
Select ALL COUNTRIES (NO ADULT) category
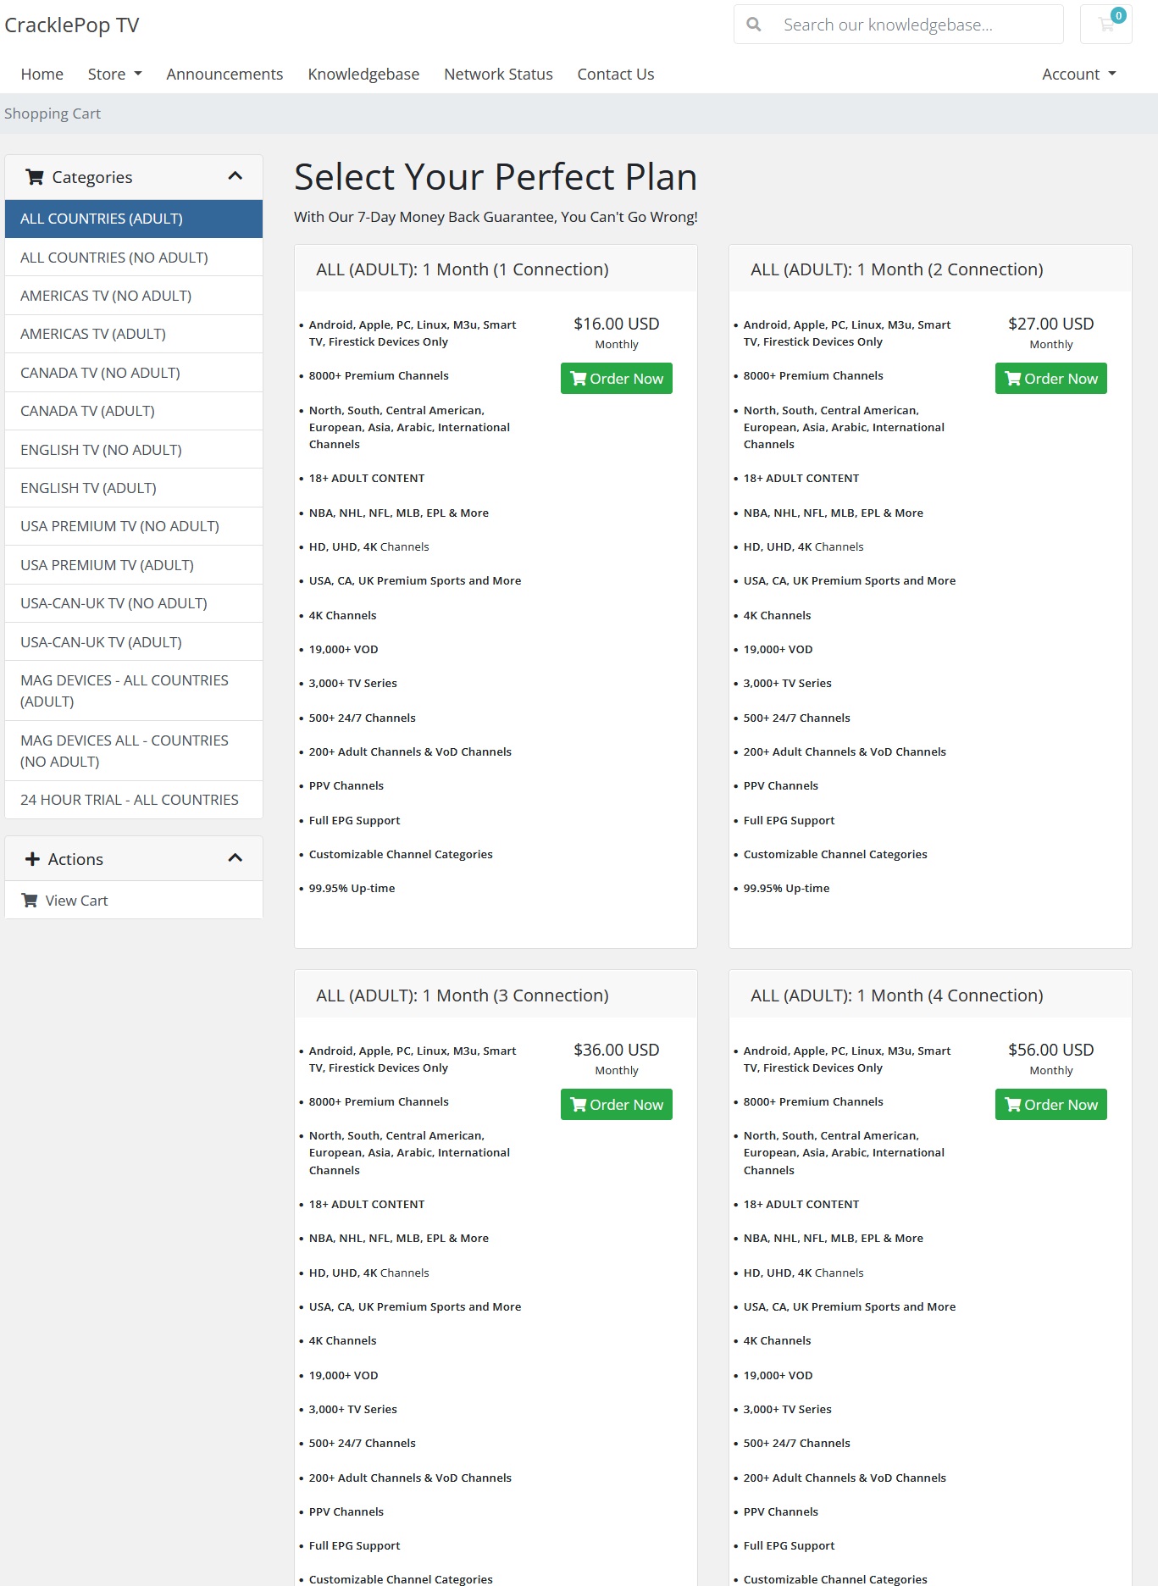click(134, 258)
